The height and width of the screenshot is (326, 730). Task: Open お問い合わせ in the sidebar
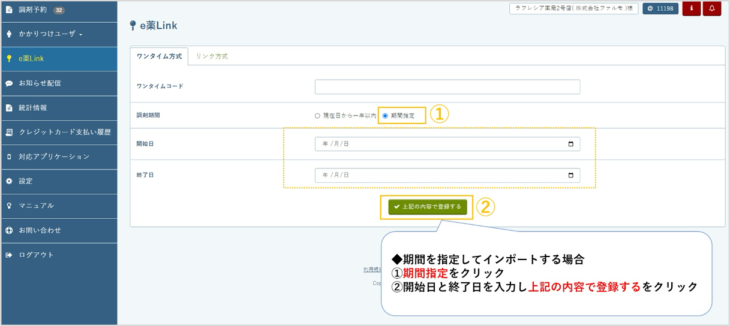(40, 230)
